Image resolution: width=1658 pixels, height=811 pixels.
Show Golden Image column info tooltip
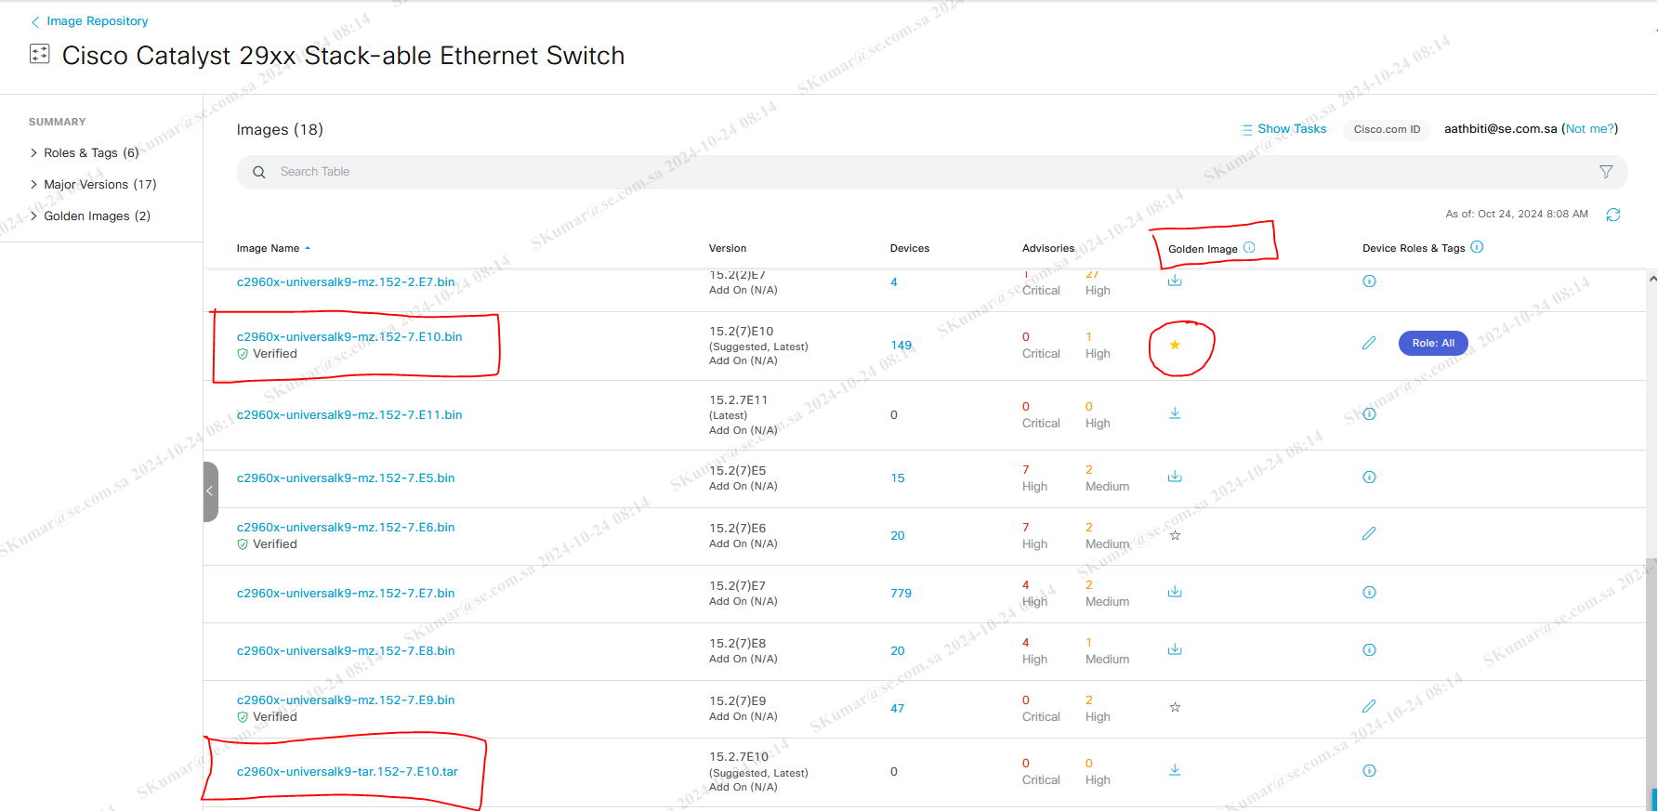[1249, 247]
